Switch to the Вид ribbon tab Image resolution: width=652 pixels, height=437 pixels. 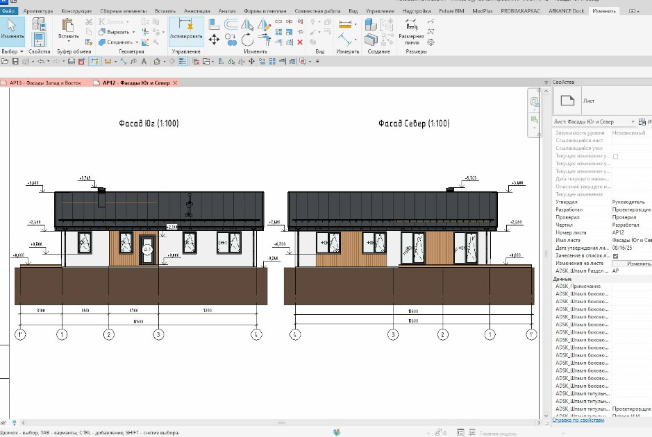353,11
